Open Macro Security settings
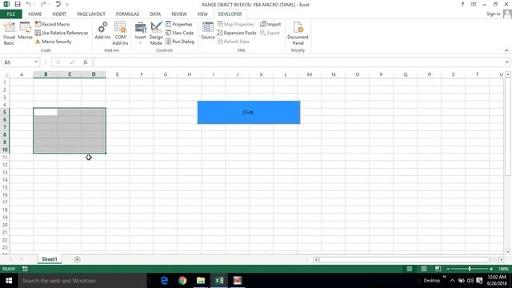 (x=54, y=42)
